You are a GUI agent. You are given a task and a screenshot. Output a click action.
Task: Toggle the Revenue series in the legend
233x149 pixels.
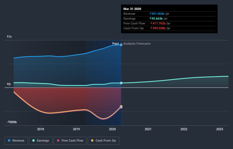(16, 140)
